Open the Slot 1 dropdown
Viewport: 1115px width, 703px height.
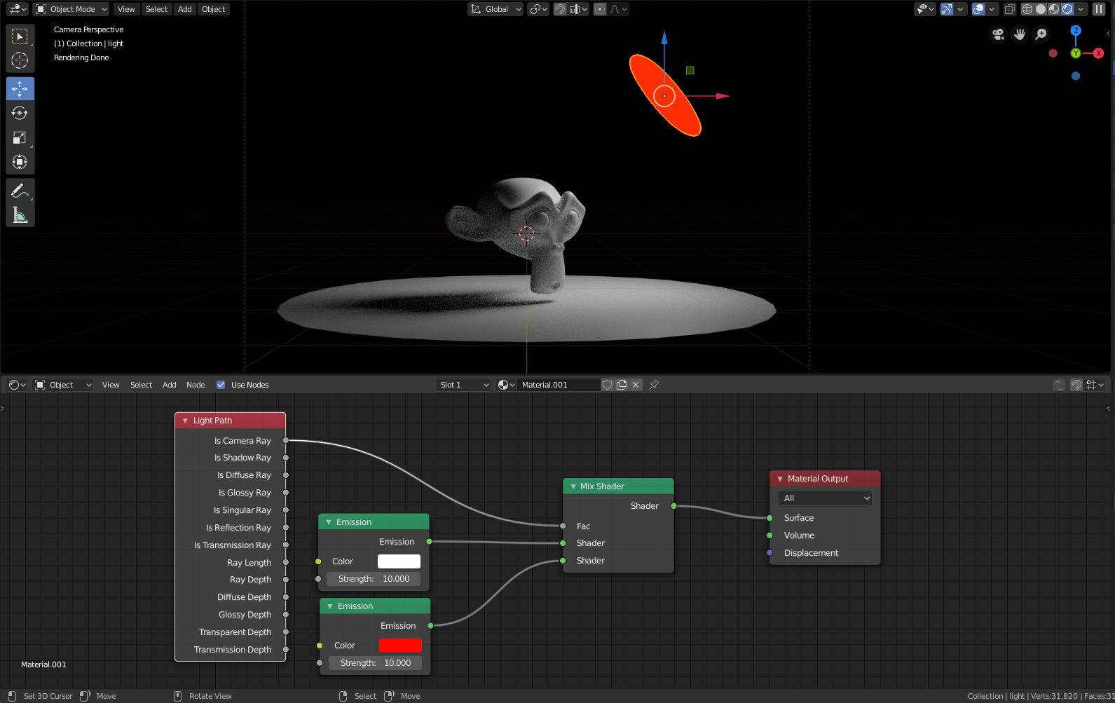(x=463, y=385)
